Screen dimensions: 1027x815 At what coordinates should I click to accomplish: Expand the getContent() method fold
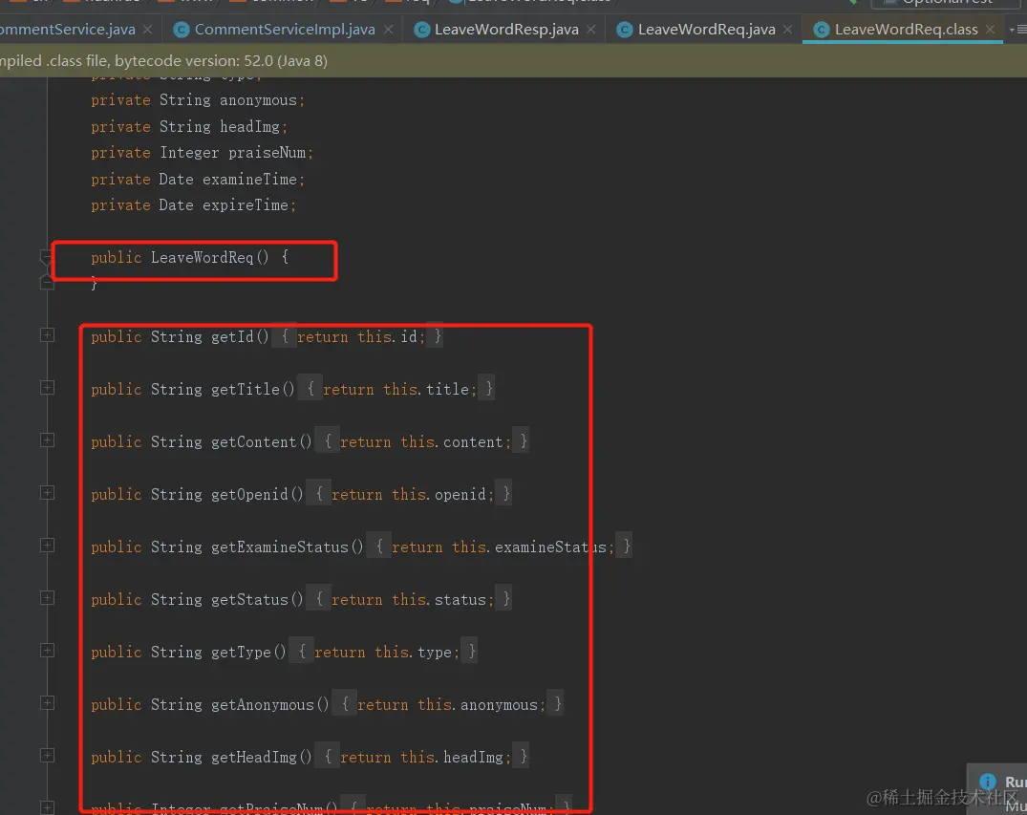point(47,440)
